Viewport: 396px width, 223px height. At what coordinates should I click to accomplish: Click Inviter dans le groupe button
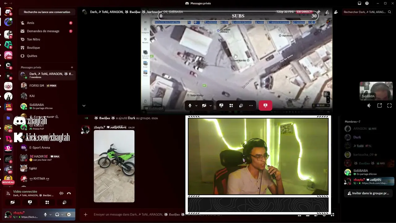point(368,193)
